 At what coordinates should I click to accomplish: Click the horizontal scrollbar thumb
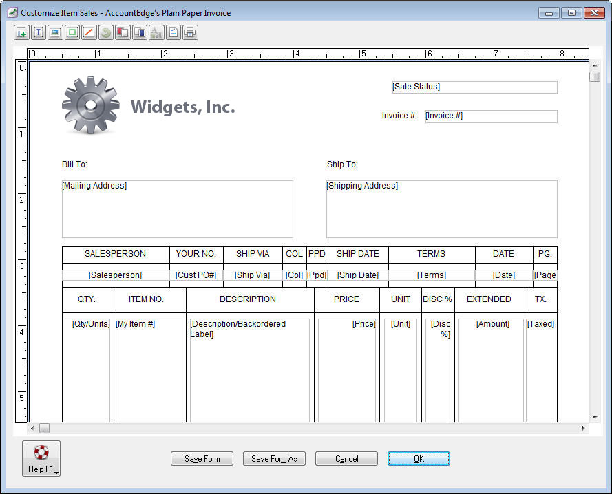click(x=45, y=428)
